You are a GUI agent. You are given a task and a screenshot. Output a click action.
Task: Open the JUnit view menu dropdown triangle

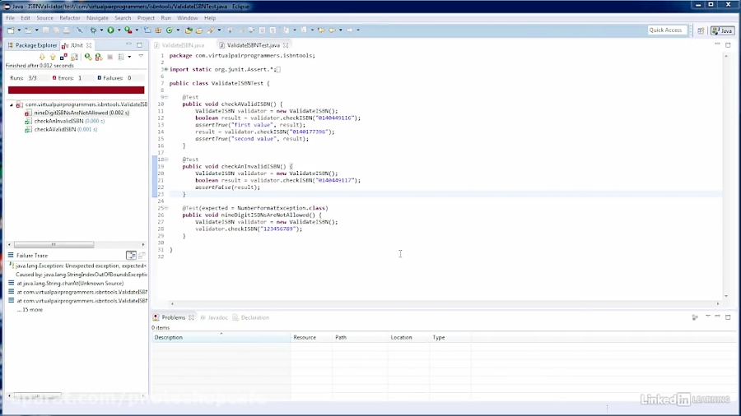(141, 57)
